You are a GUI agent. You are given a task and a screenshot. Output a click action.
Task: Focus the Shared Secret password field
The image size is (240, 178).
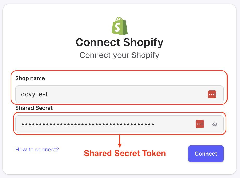(x=104, y=124)
